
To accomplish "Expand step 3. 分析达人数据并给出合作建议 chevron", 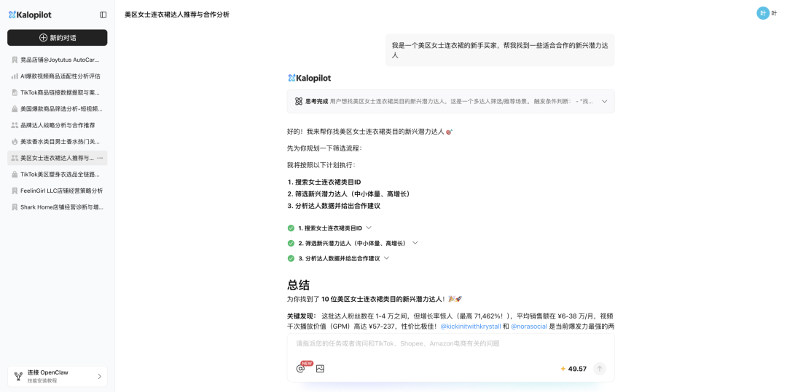I will (x=386, y=258).
